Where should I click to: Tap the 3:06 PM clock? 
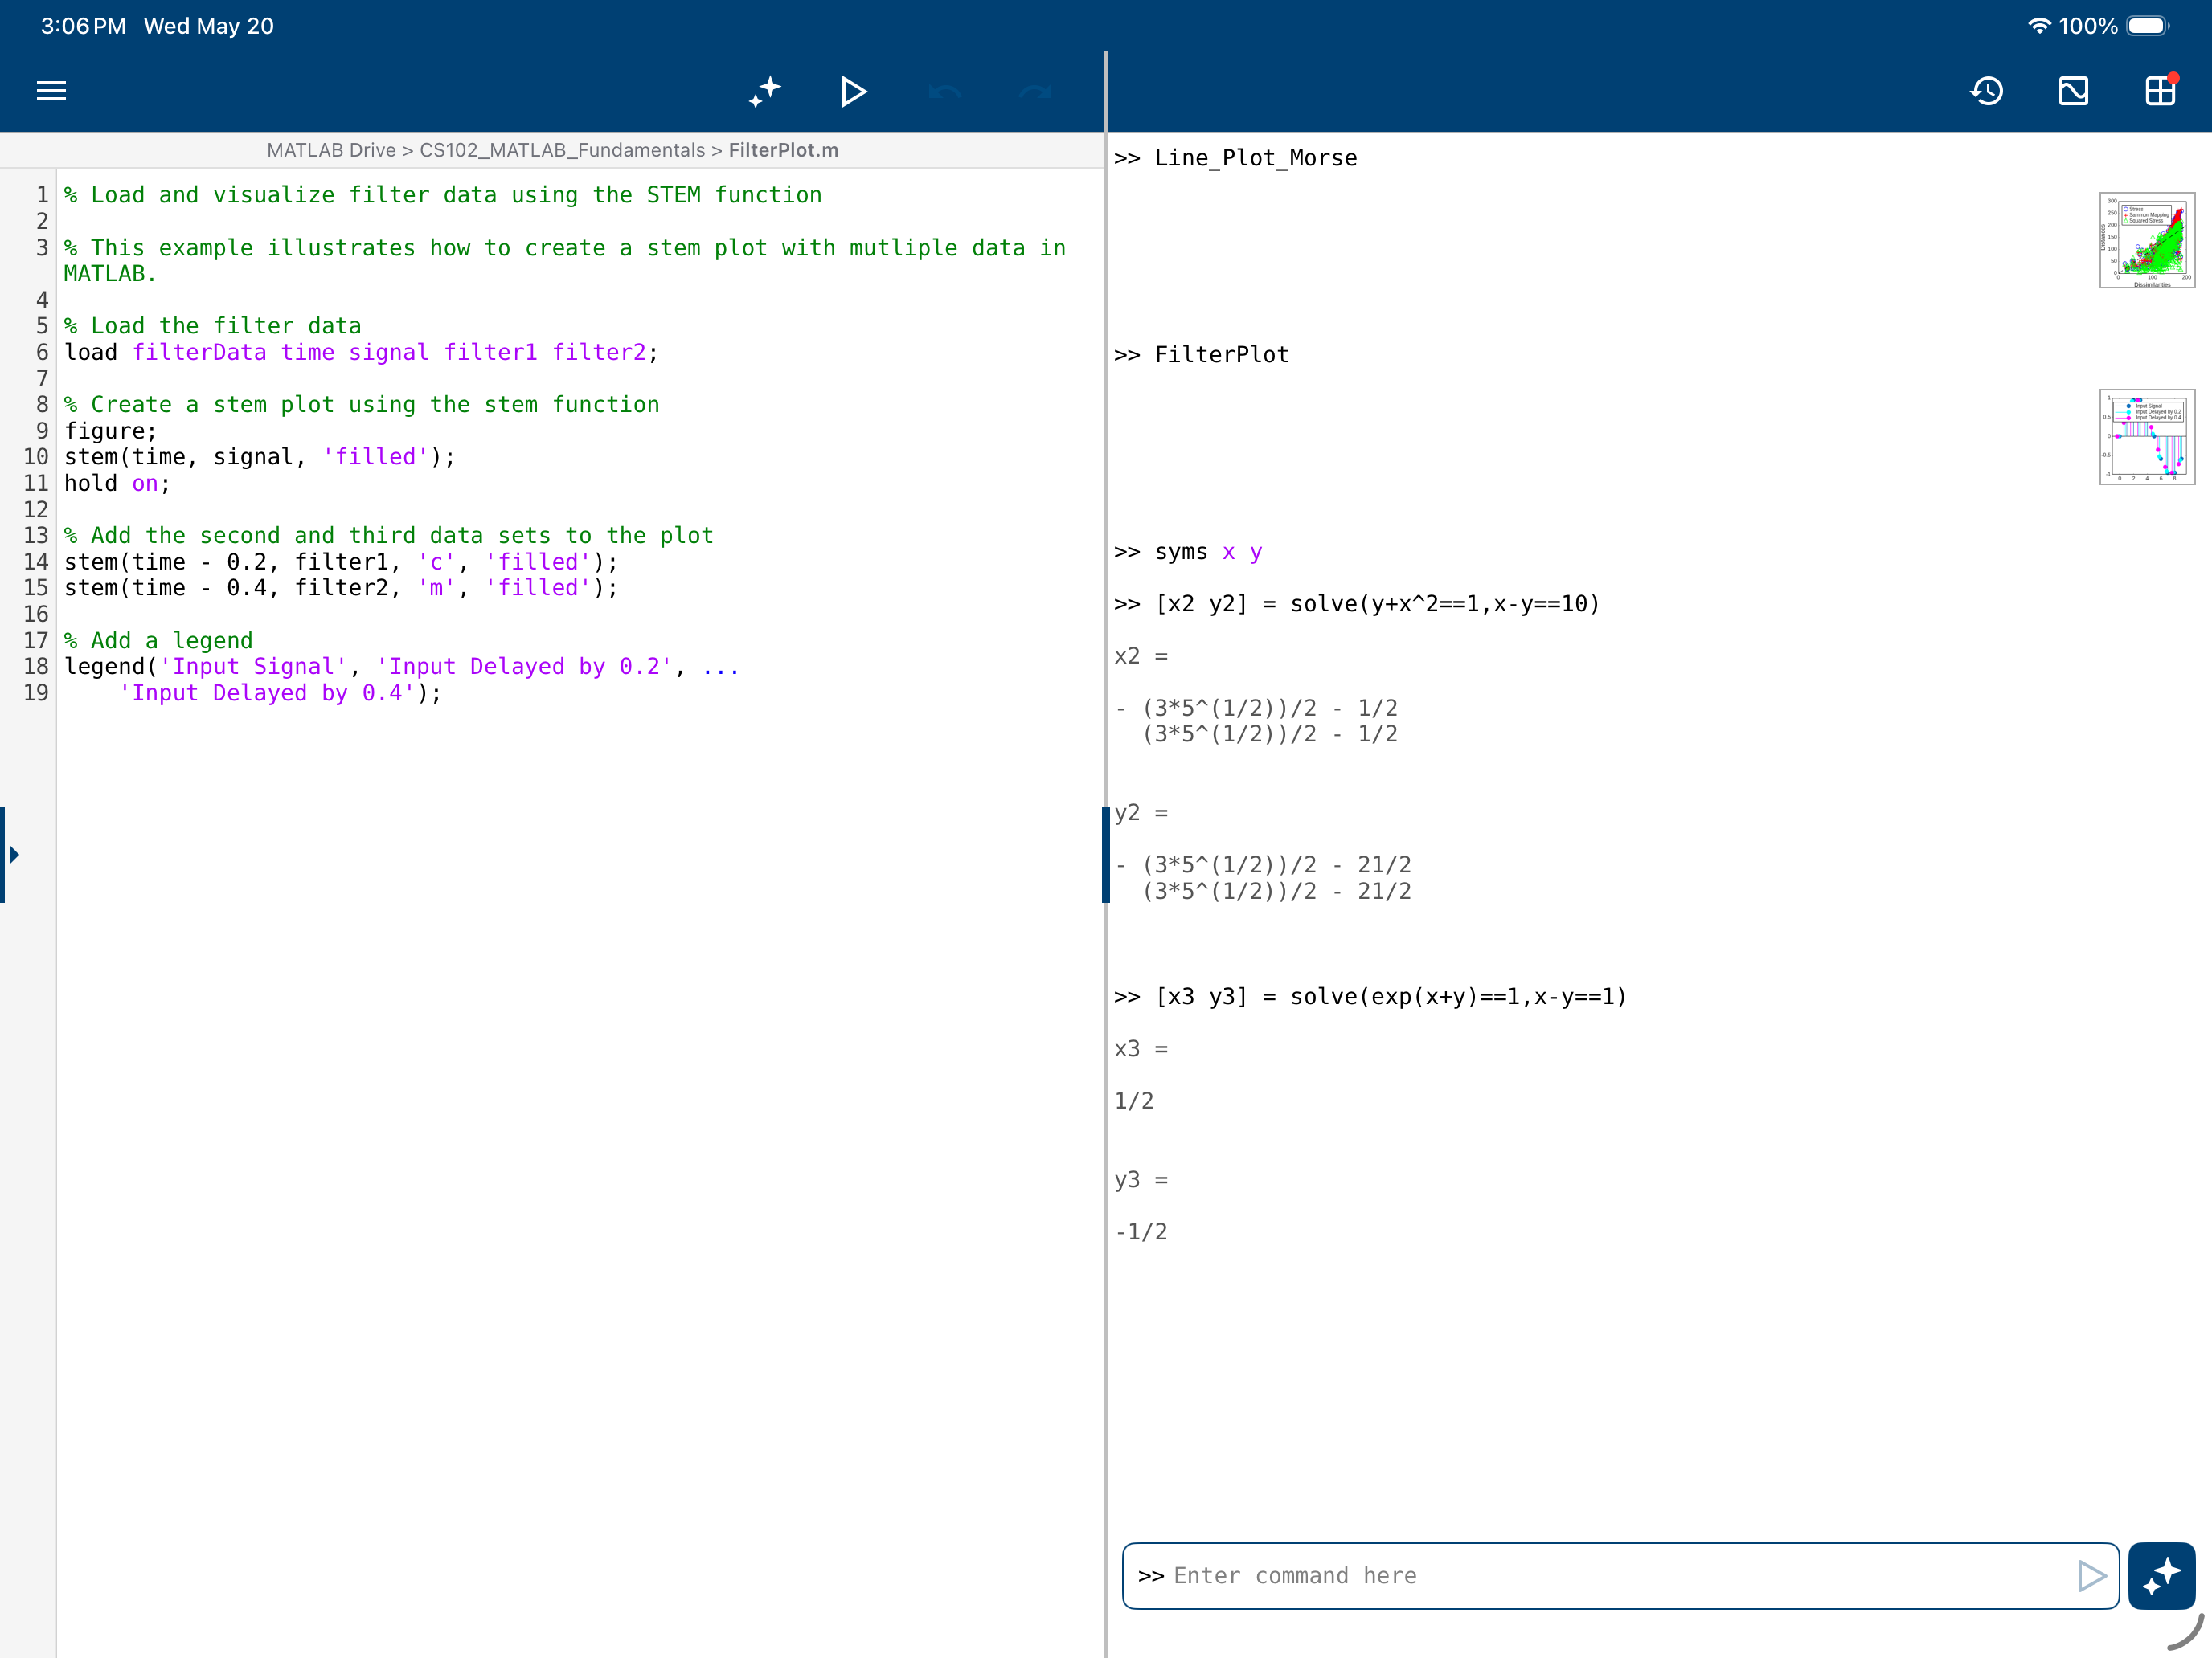point(83,26)
